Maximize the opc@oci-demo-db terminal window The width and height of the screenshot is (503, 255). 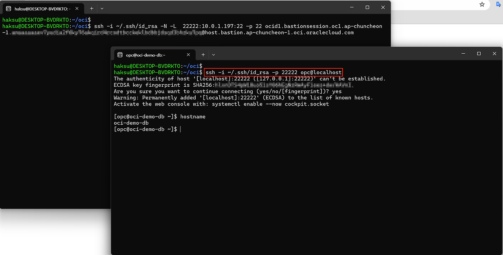[479, 54]
